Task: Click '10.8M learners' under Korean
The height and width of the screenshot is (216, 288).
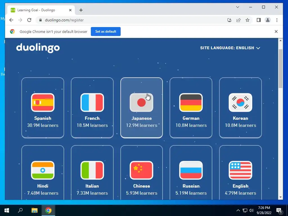Action: click(x=240, y=125)
